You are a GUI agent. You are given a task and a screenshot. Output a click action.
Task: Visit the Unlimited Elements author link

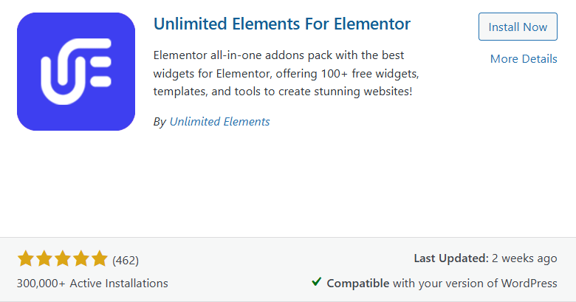point(219,122)
